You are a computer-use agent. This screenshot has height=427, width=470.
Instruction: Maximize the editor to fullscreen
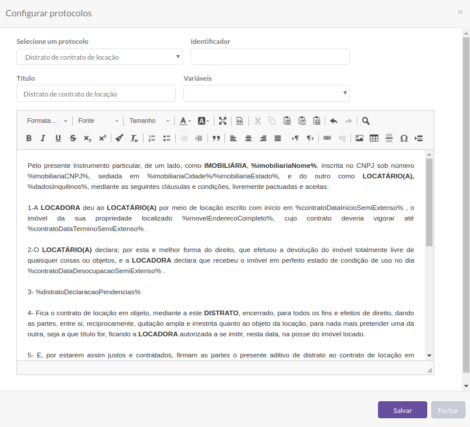223,120
